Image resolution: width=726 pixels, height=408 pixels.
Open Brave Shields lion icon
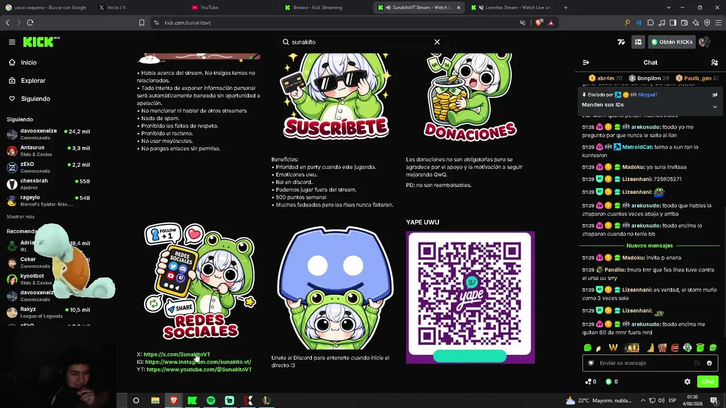click(x=539, y=23)
